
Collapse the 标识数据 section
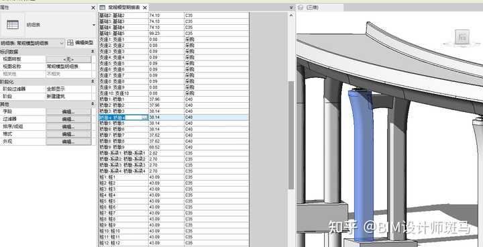pos(93,52)
